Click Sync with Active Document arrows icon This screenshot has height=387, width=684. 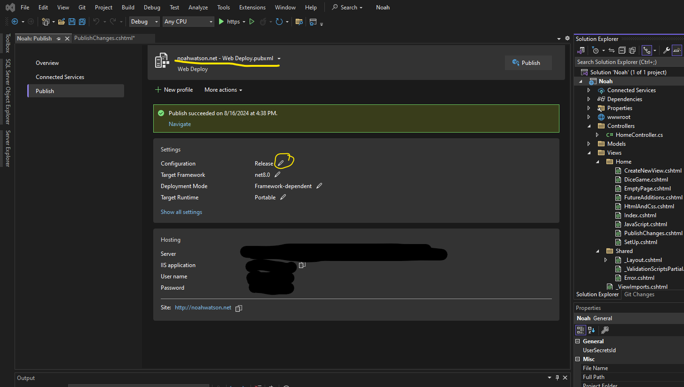[x=612, y=50]
